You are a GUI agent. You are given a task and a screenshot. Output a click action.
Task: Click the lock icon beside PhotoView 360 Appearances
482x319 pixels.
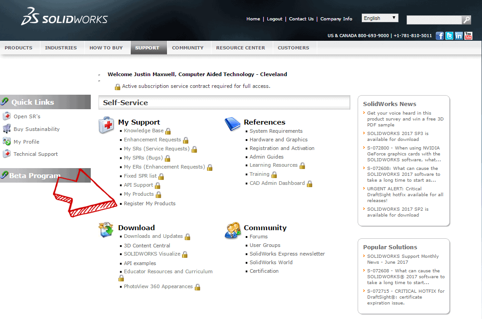pos(197,287)
